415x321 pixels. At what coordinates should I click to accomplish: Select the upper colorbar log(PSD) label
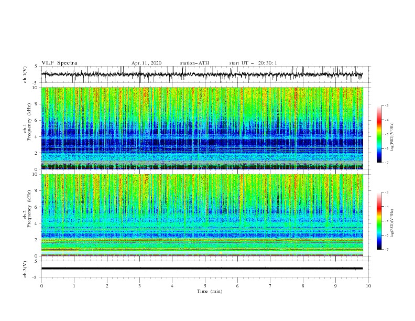[392, 137]
